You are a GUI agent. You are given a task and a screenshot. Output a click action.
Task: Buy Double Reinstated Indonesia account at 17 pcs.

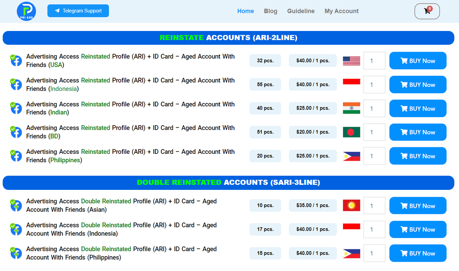(x=418, y=229)
